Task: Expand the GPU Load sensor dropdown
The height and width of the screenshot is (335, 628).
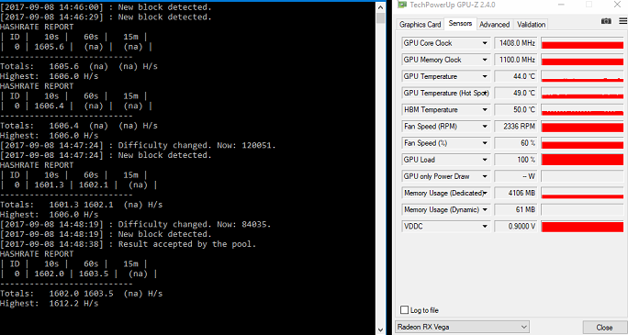Action: tap(485, 160)
